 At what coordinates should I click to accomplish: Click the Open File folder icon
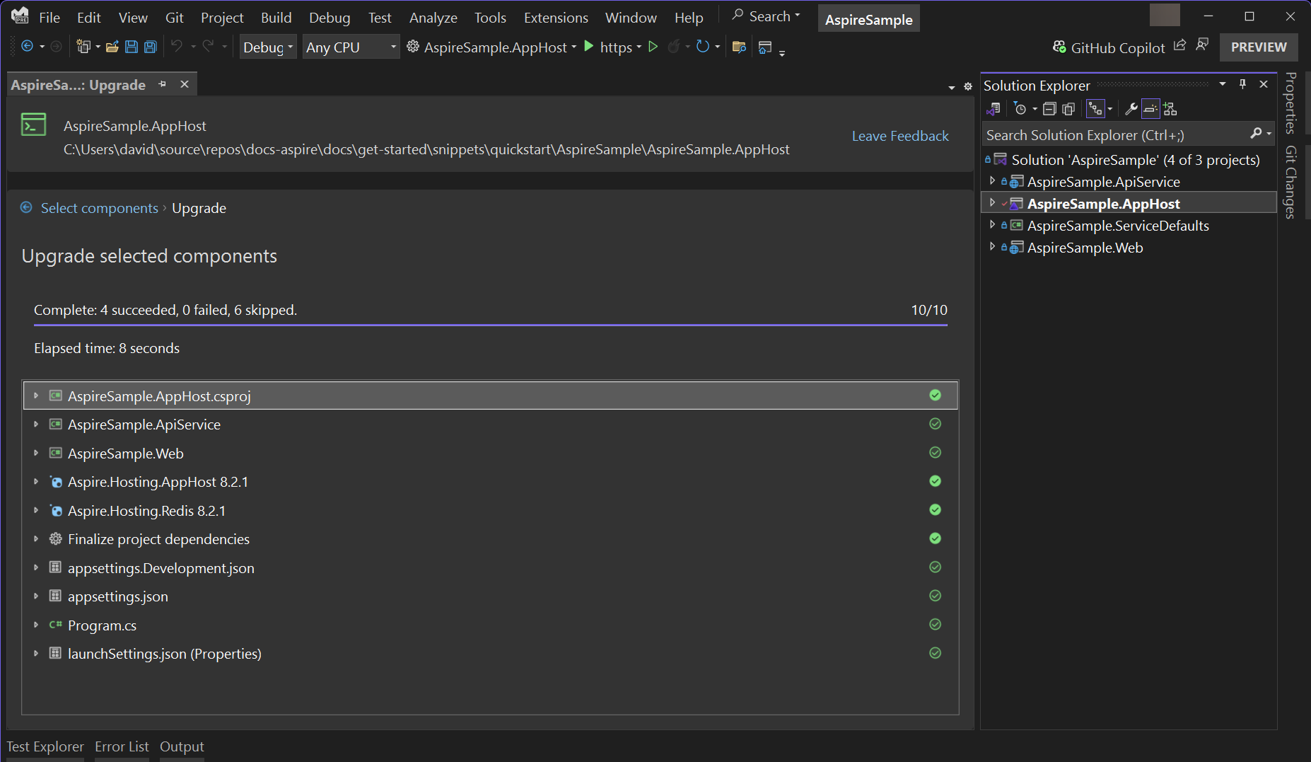tap(112, 47)
